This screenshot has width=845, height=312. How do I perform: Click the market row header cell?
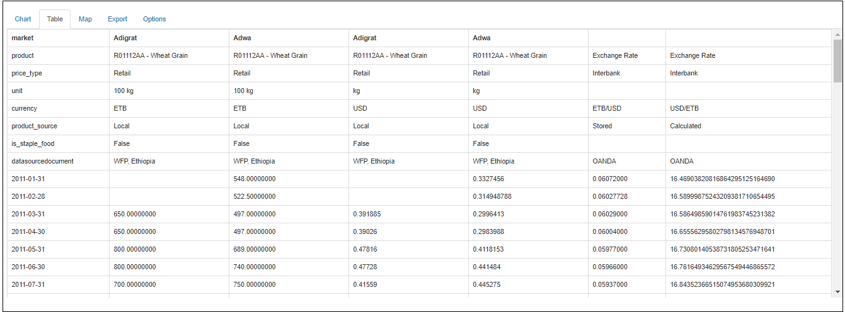(x=23, y=38)
